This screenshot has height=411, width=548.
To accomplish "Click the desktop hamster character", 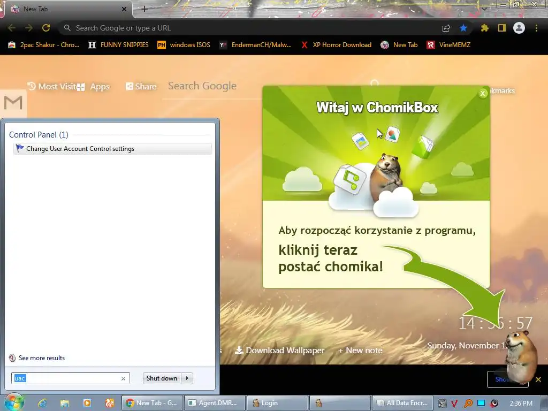I will tap(521, 356).
